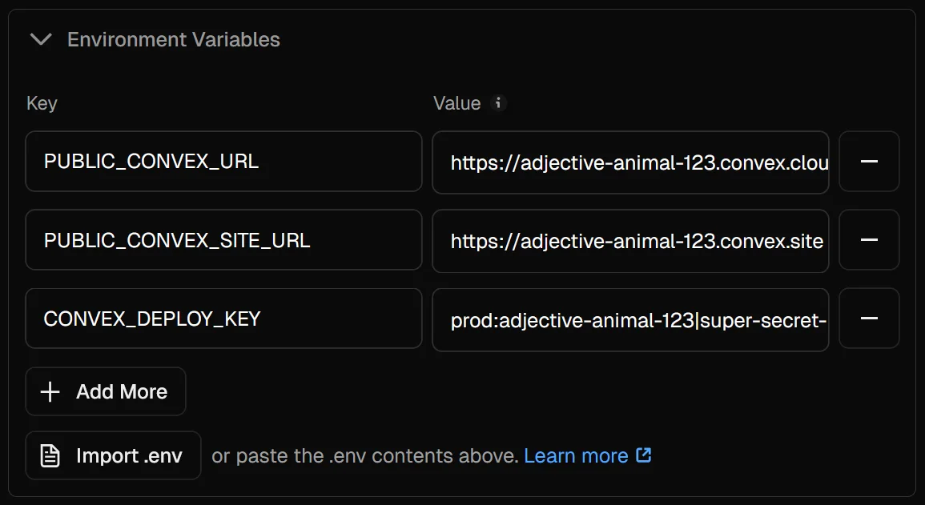The width and height of the screenshot is (925, 505).
Task: Click the Import .env button
Action: coord(113,455)
